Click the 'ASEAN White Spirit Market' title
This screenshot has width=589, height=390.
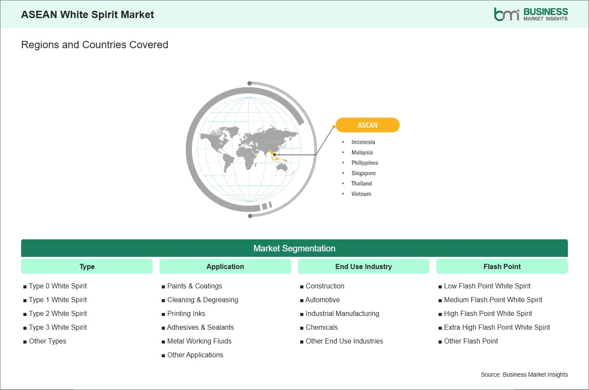pyautogui.click(x=88, y=15)
